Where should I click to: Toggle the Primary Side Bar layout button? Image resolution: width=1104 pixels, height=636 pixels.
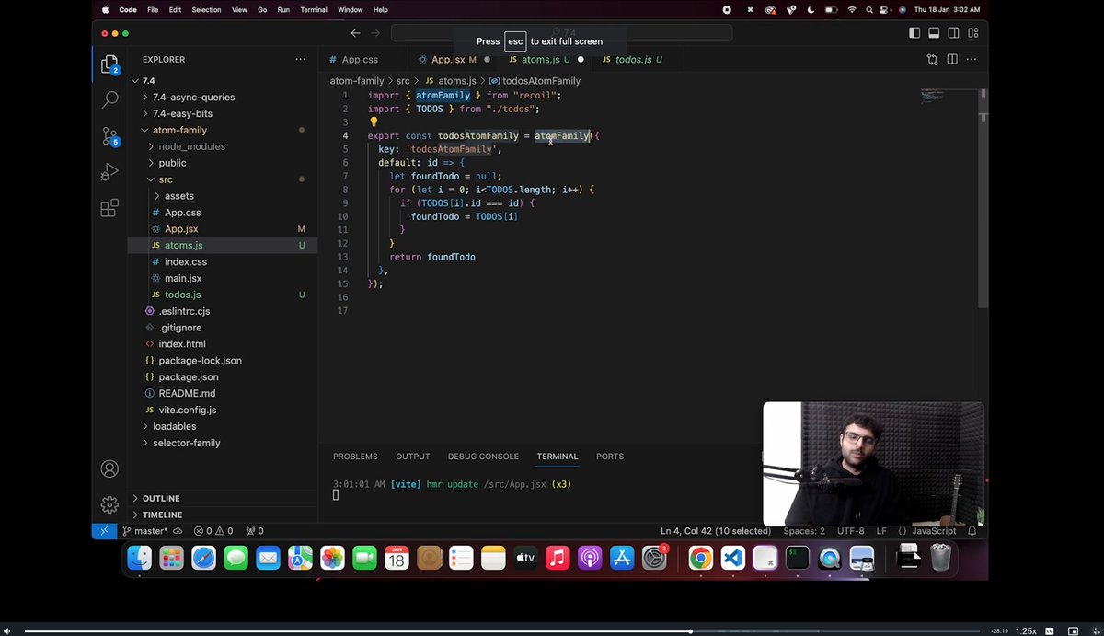coord(914,33)
